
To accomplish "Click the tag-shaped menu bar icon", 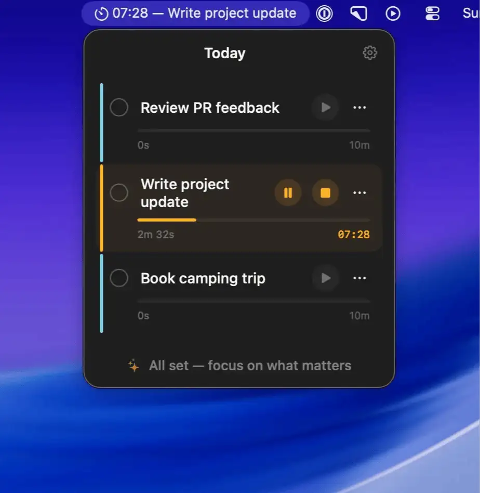I will (x=358, y=14).
